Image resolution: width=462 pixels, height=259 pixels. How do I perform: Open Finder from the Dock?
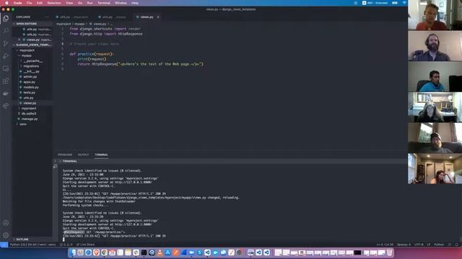click(72, 253)
